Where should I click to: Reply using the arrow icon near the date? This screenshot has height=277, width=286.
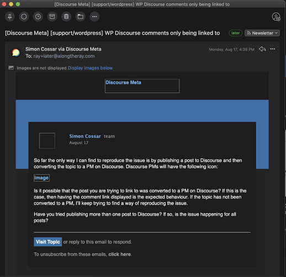[x=262, y=49]
